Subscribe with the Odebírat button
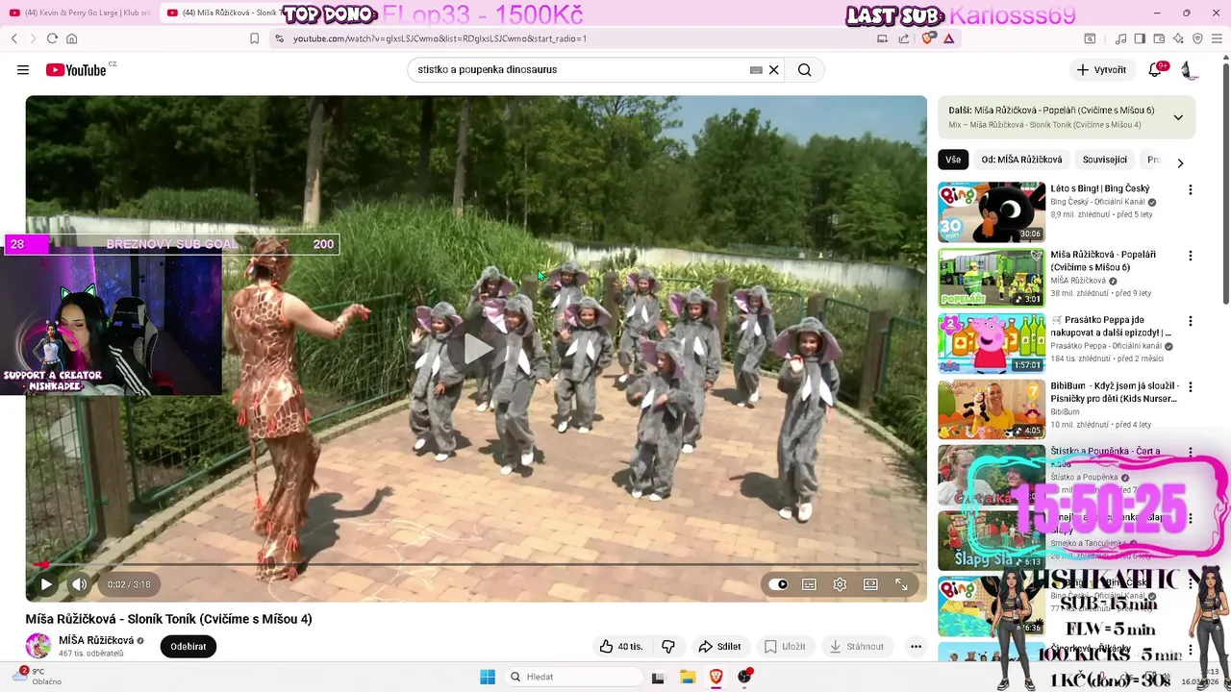Viewport: 1231px width, 692px height. pyautogui.click(x=188, y=647)
